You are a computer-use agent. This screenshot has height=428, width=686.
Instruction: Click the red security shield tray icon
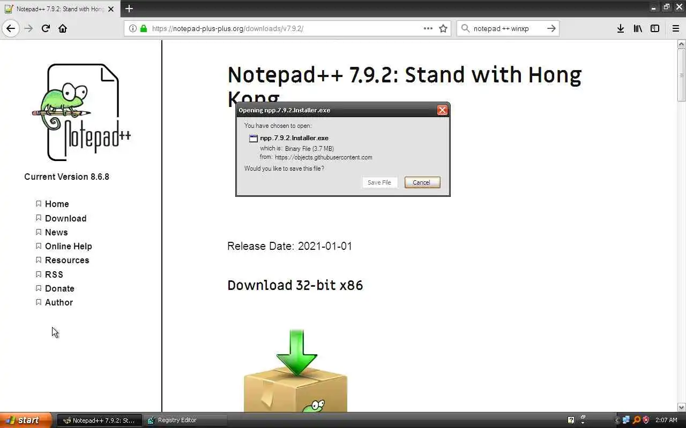[646, 420]
